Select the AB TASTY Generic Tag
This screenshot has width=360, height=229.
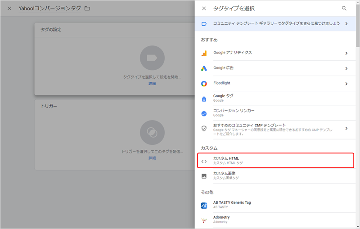click(275, 205)
